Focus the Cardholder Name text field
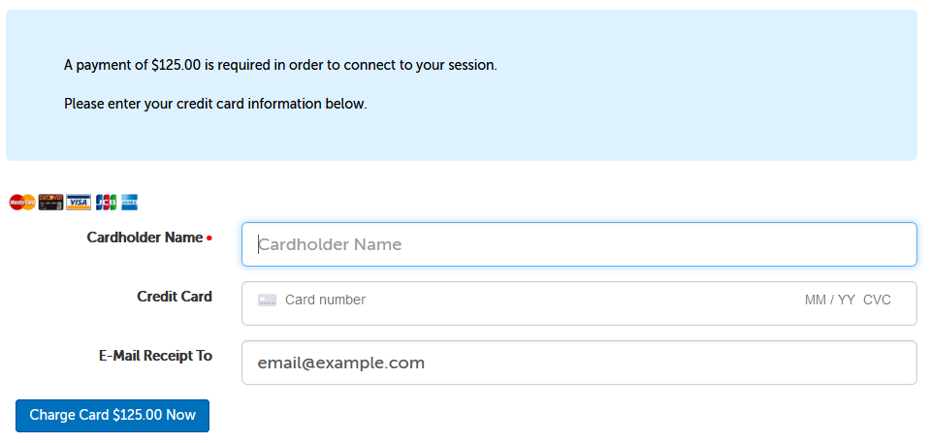930x443 pixels. pos(579,244)
